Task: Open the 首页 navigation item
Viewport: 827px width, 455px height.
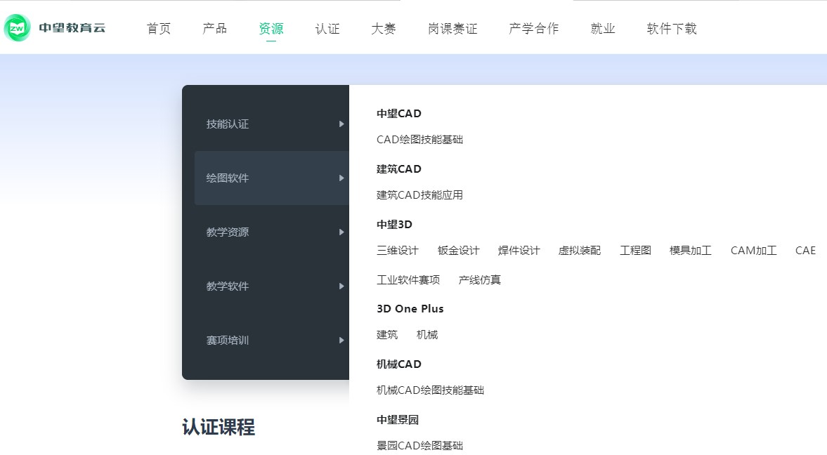Action: (x=158, y=29)
